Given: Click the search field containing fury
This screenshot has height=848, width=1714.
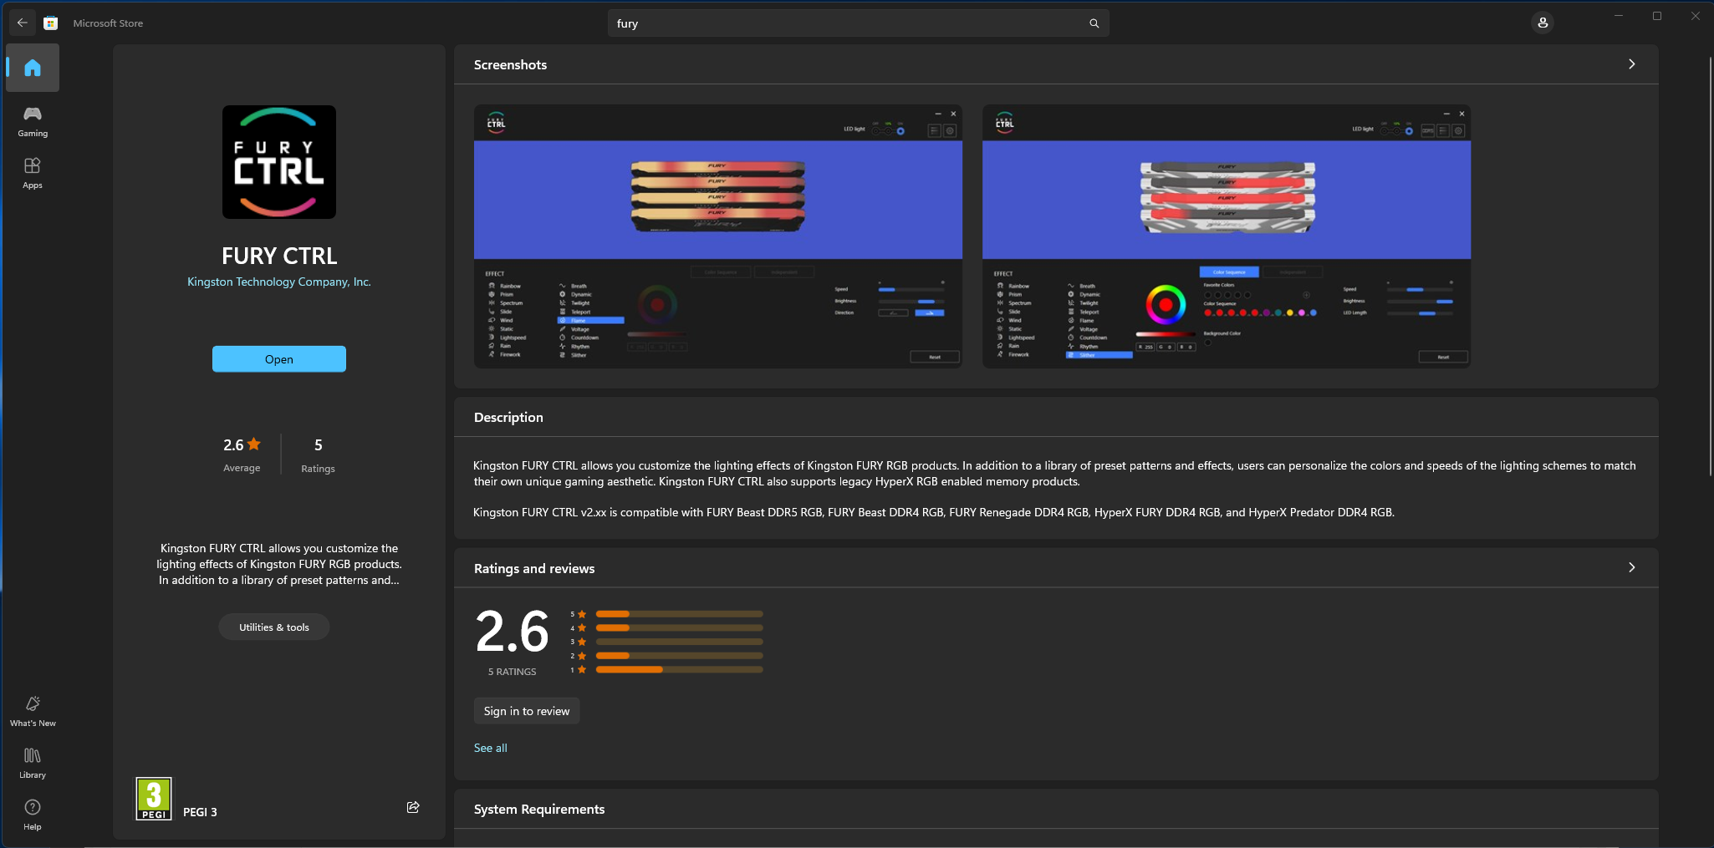Looking at the screenshot, I should point(859,23).
